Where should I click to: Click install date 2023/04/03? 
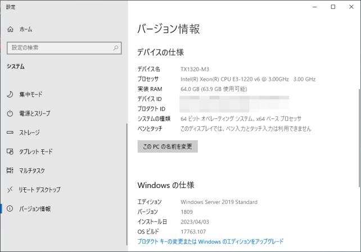point(195,222)
